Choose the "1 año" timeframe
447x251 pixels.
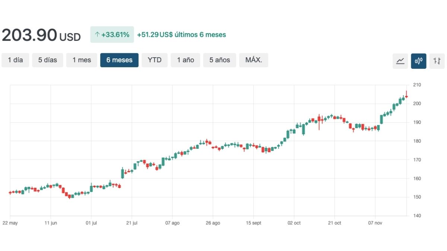(185, 60)
